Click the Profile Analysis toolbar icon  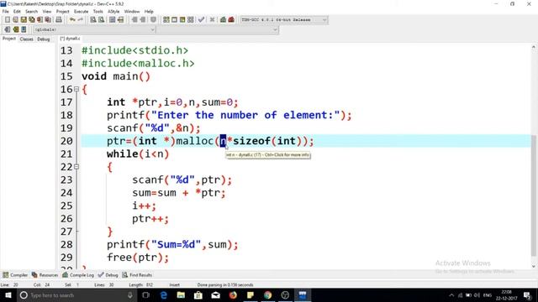point(224,20)
